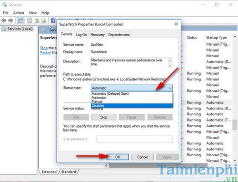Screen dimensions: 238x182
Task: Minimize the Services window
Action: tap(203, 5)
